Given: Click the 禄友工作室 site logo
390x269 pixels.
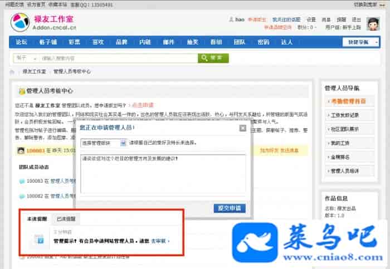Looking at the screenshot, I should pos(43,22).
